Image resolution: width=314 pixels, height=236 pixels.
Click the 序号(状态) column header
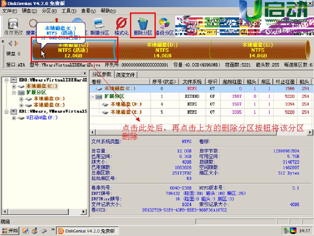(x=164, y=81)
